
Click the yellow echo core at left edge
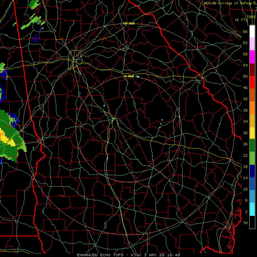(7, 138)
